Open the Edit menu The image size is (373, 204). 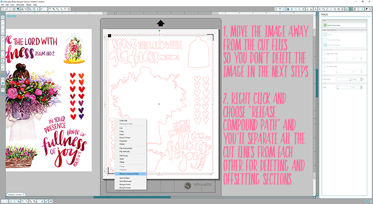coord(7,5)
